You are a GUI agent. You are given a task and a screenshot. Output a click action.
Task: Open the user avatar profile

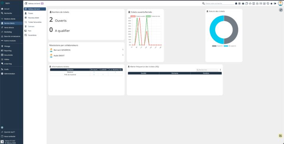[280, 3]
